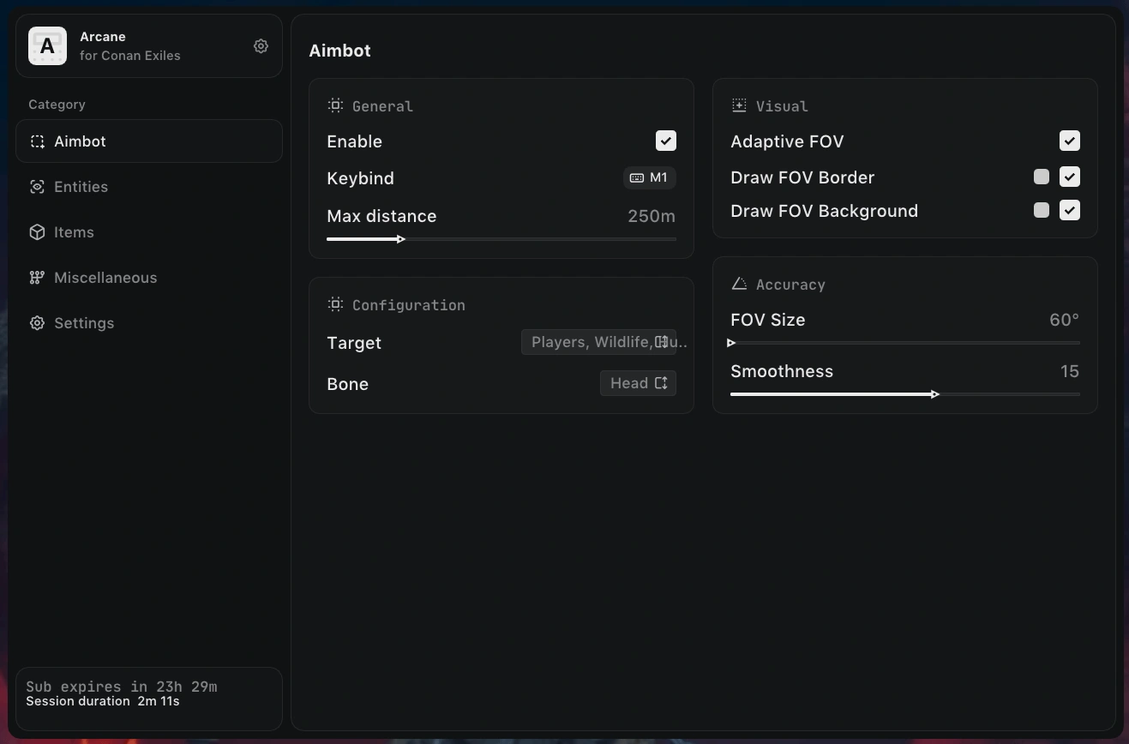Viewport: 1129px width, 744px height.
Task: Select the Miscellaneous category
Action: point(149,278)
